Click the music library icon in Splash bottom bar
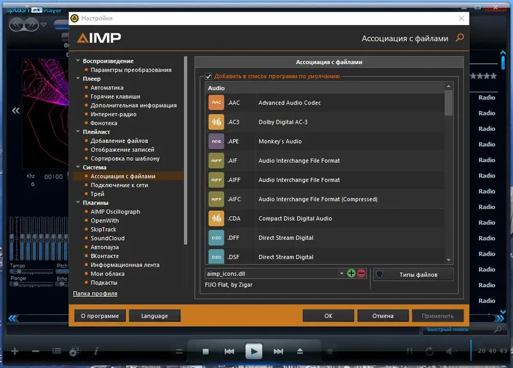Image resolution: width=513 pixels, height=368 pixels. click(74, 351)
